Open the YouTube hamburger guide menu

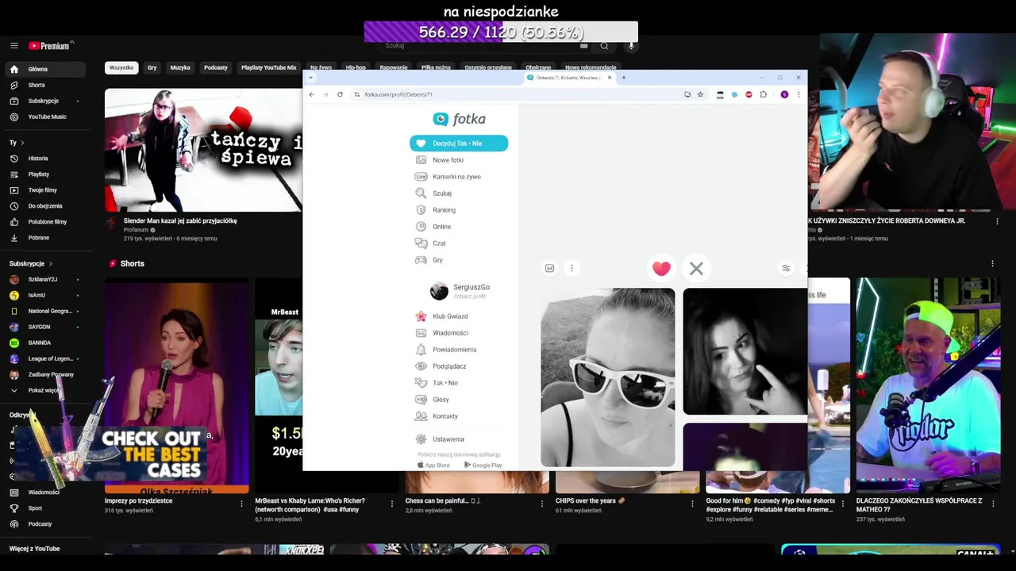click(14, 46)
